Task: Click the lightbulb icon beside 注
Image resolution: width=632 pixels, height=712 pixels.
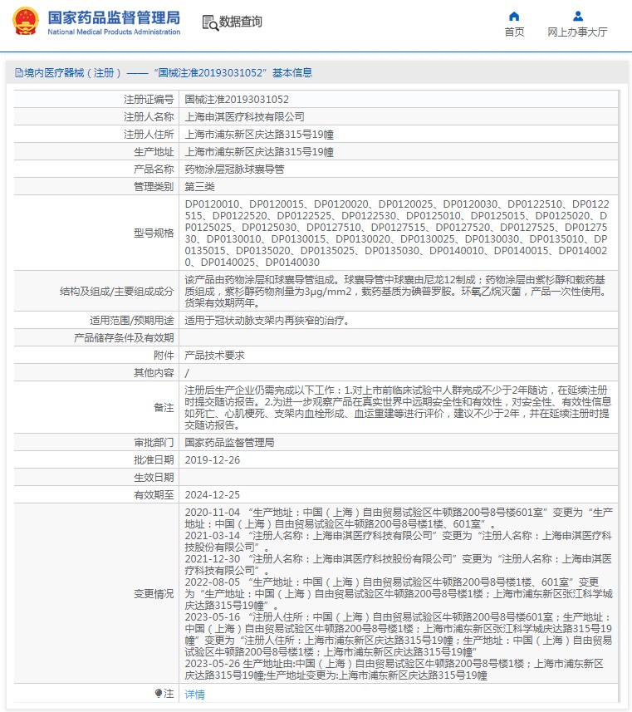Action: click(158, 694)
